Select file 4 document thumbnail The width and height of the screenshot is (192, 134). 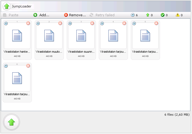point(113,36)
